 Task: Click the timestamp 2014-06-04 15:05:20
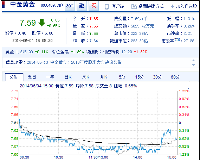click(x=32, y=41)
